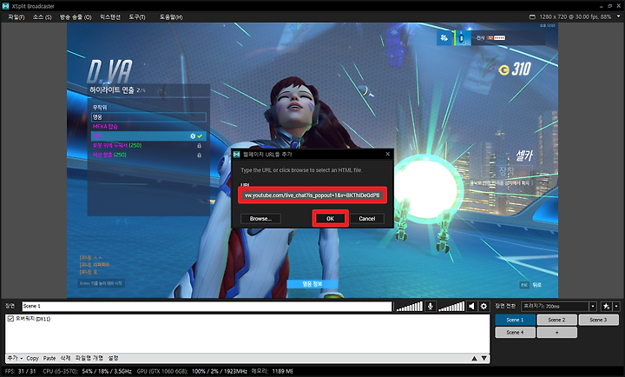Move source up with the up arrow
Viewport: 625px width, 377px height.
click(x=474, y=358)
